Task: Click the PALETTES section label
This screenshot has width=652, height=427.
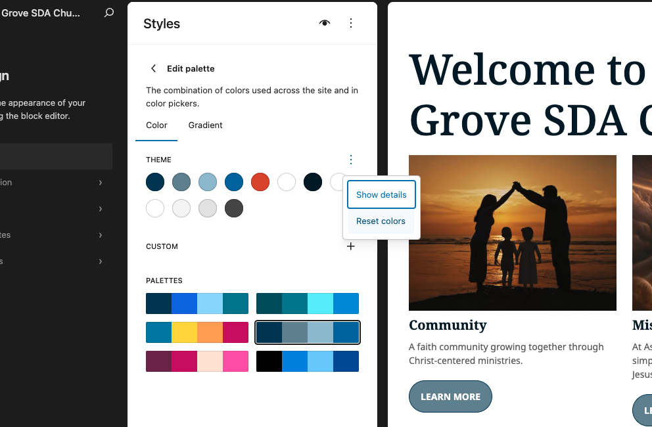Action: [164, 281]
